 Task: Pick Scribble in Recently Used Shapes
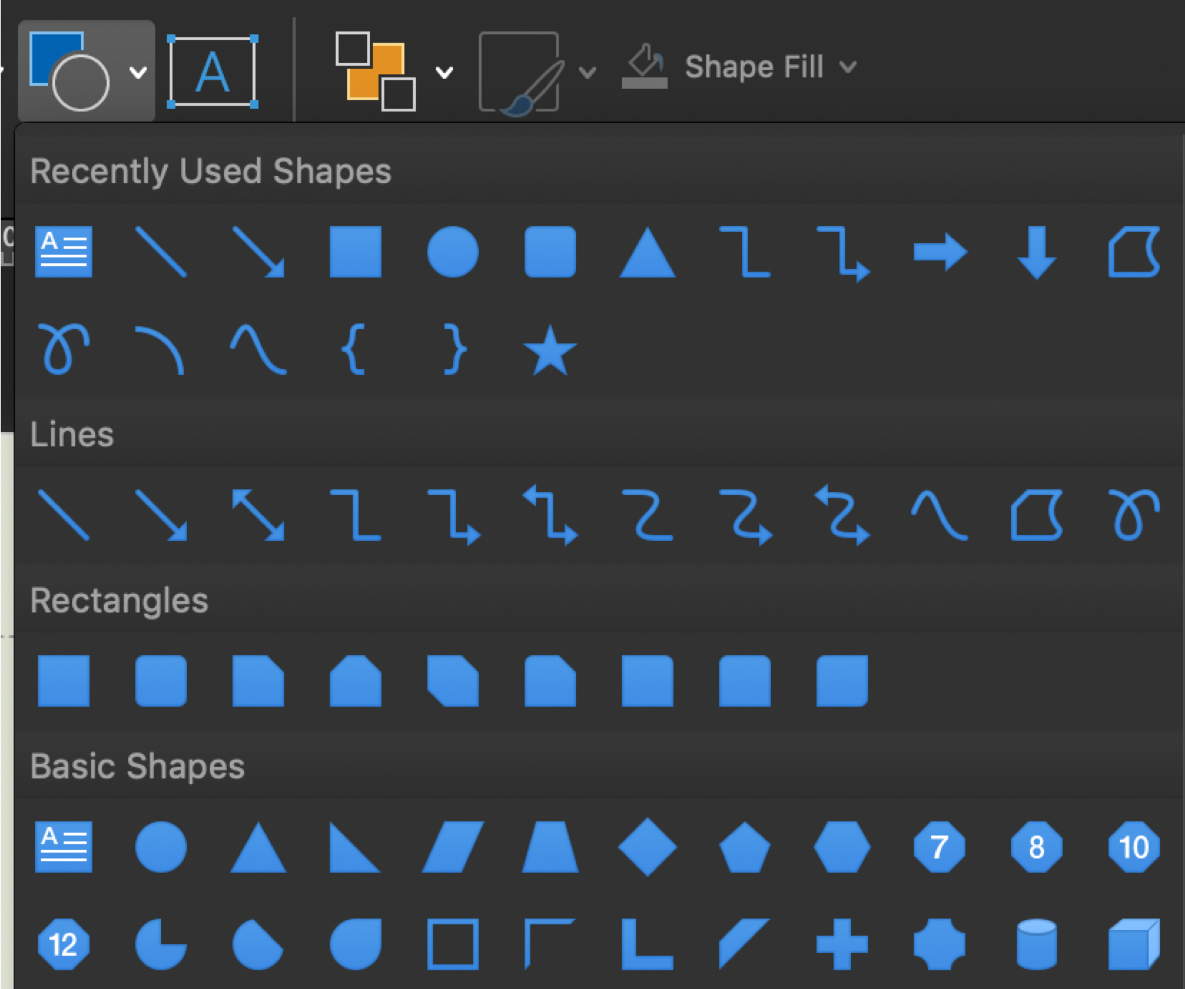coord(63,349)
